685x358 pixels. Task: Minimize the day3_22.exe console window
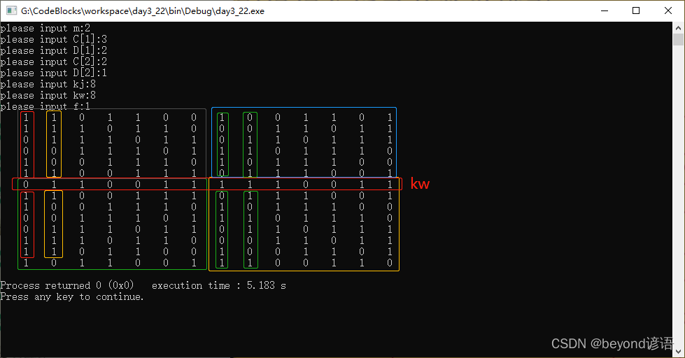[x=605, y=10]
